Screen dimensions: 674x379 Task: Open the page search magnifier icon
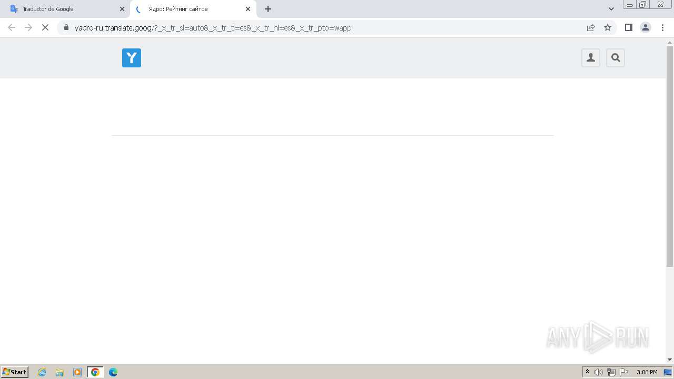616,58
